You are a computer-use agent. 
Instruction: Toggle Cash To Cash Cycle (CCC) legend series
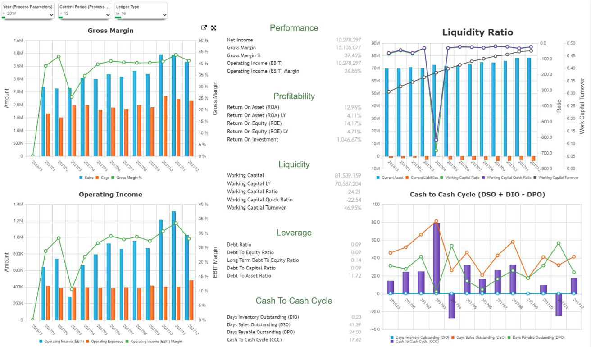tap(415, 342)
